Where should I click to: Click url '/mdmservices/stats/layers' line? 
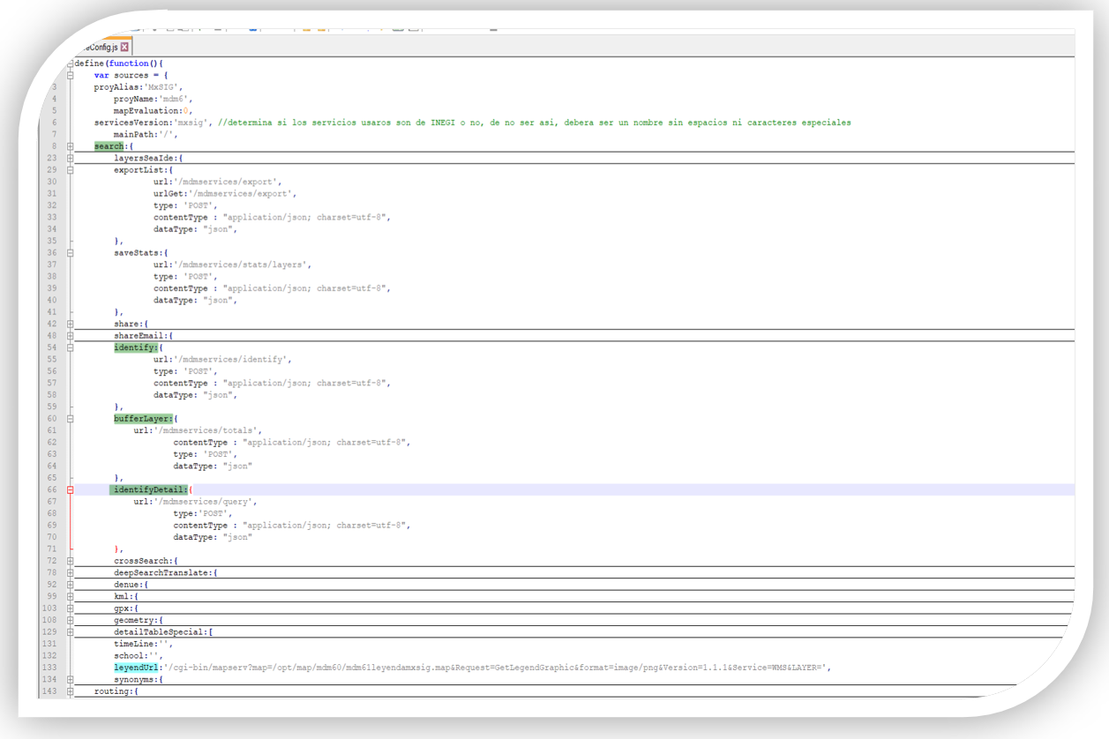(x=232, y=265)
